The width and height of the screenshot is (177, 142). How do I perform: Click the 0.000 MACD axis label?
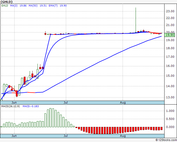[x=170, y=127]
